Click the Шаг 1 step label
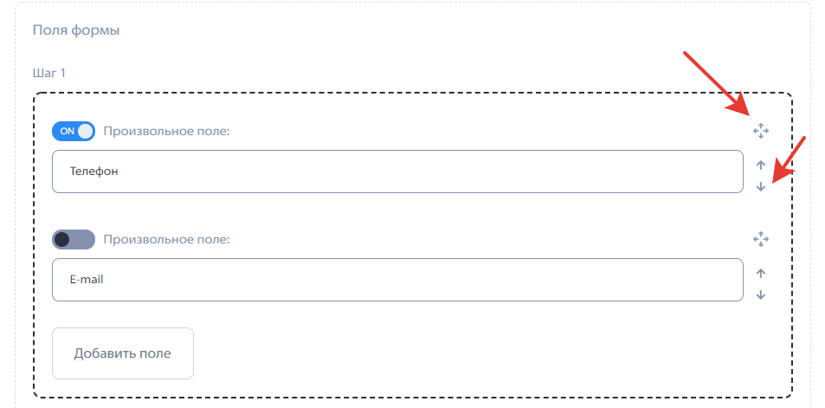This screenshot has width=825, height=408. (x=49, y=73)
